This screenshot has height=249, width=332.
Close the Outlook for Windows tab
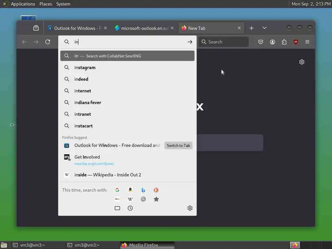(105, 28)
